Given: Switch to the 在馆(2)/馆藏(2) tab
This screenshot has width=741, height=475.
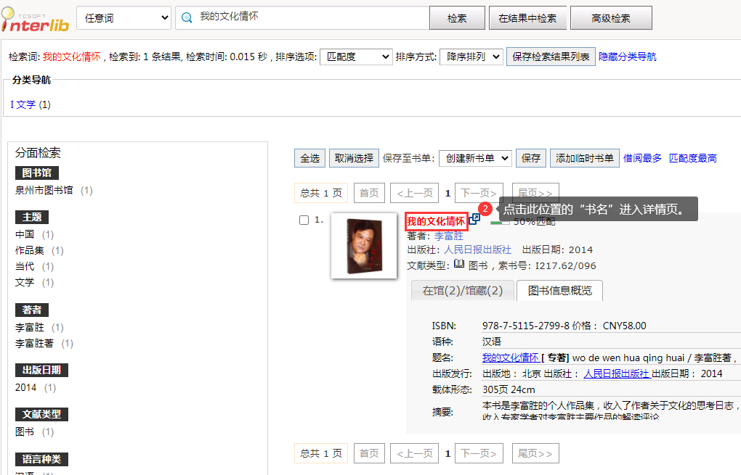Looking at the screenshot, I should pyautogui.click(x=462, y=291).
